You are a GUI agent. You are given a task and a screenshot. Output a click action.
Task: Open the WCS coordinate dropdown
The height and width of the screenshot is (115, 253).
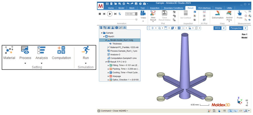click(224, 28)
